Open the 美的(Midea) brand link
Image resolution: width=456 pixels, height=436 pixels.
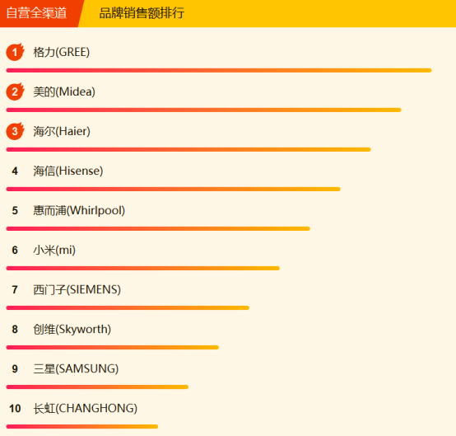click(64, 91)
